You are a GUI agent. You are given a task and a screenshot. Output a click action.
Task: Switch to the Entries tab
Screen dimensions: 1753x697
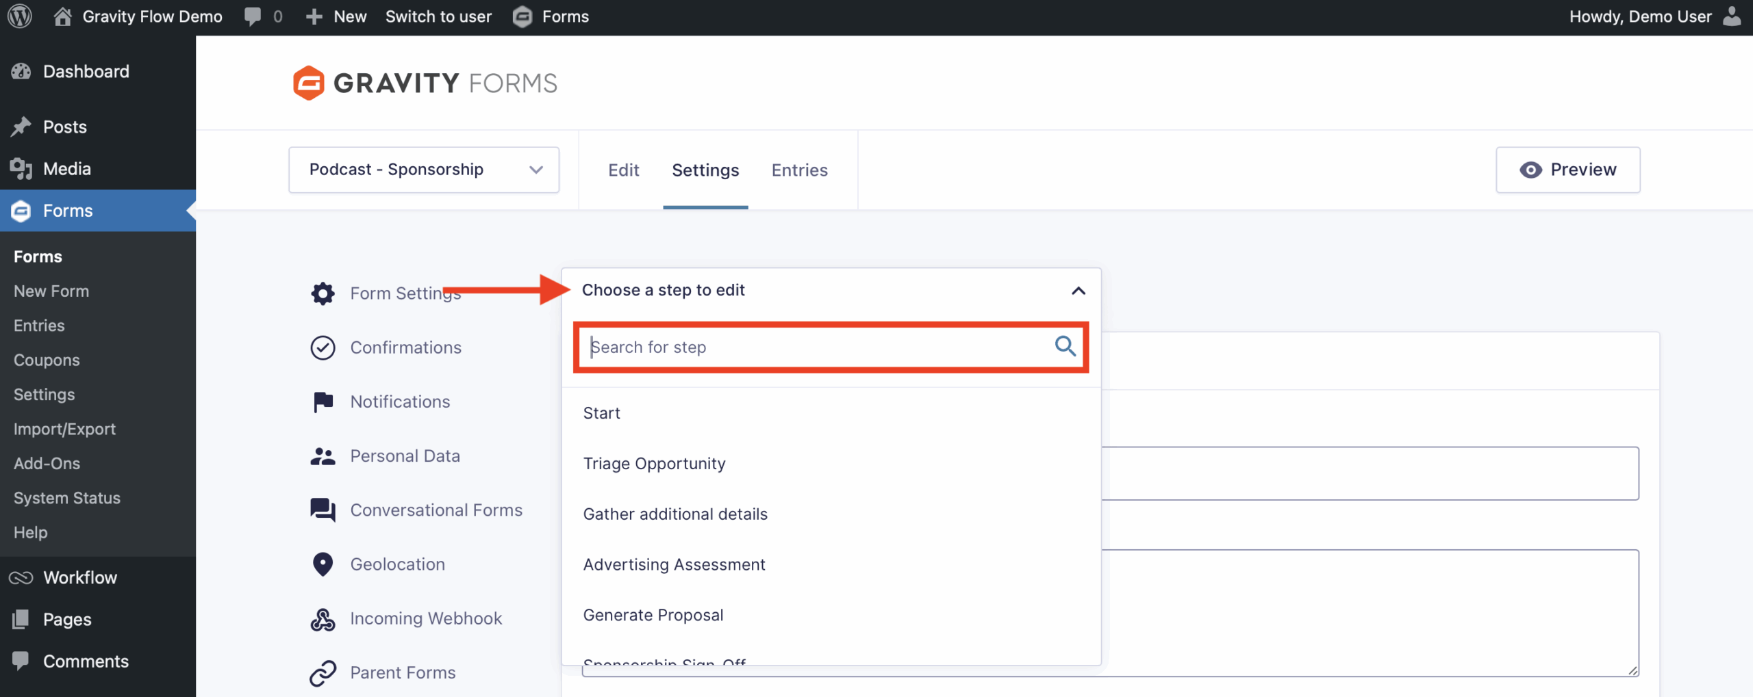pos(799,170)
